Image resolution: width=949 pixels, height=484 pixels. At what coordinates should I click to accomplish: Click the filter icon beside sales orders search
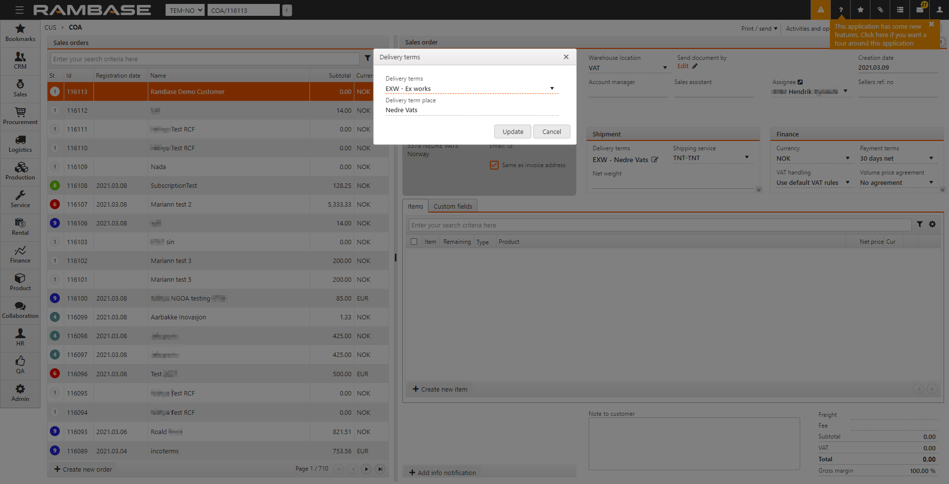pos(367,58)
